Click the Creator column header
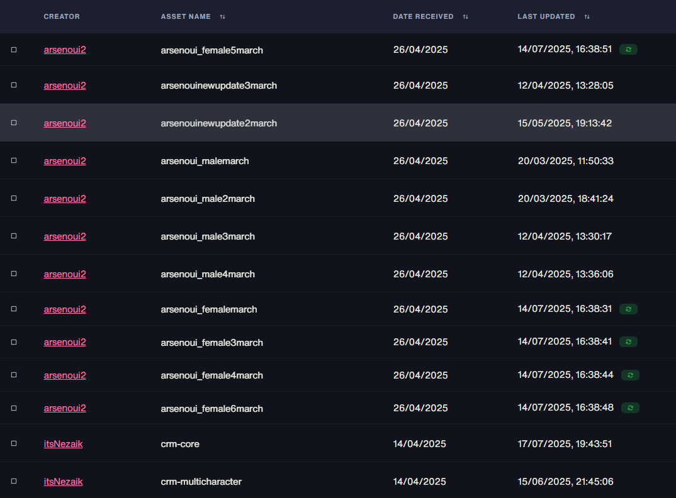Image resolution: width=676 pixels, height=498 pixels. click(62, 16)
